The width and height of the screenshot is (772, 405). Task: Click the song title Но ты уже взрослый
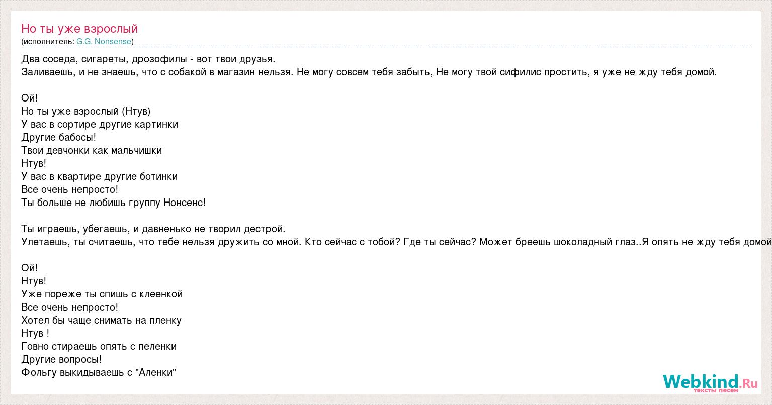click(x=79, y=29)
